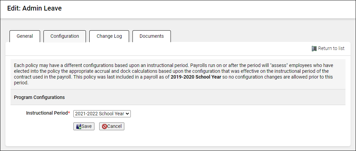356x151 pixels.
Task: Click the red prohibited icon on Cancel
Action: coord(105,127)
